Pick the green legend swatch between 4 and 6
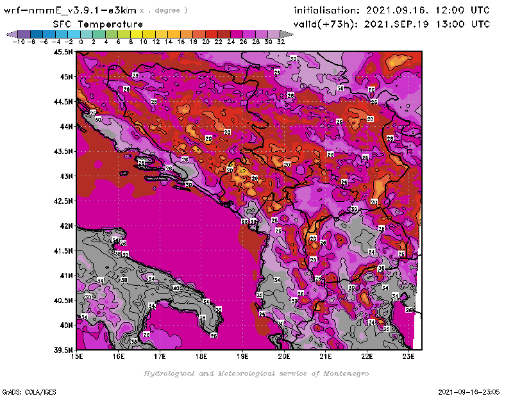Screen dimensions: 513x396 click(x=111, y=34)
